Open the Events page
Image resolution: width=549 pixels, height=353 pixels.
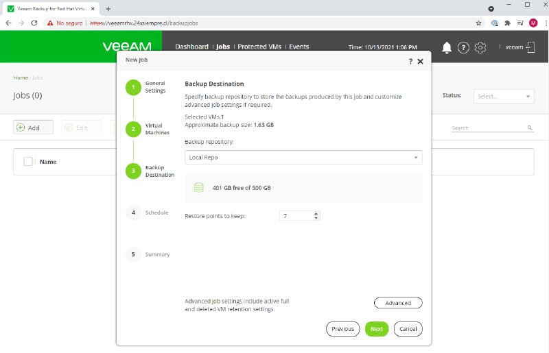(299, 47)
